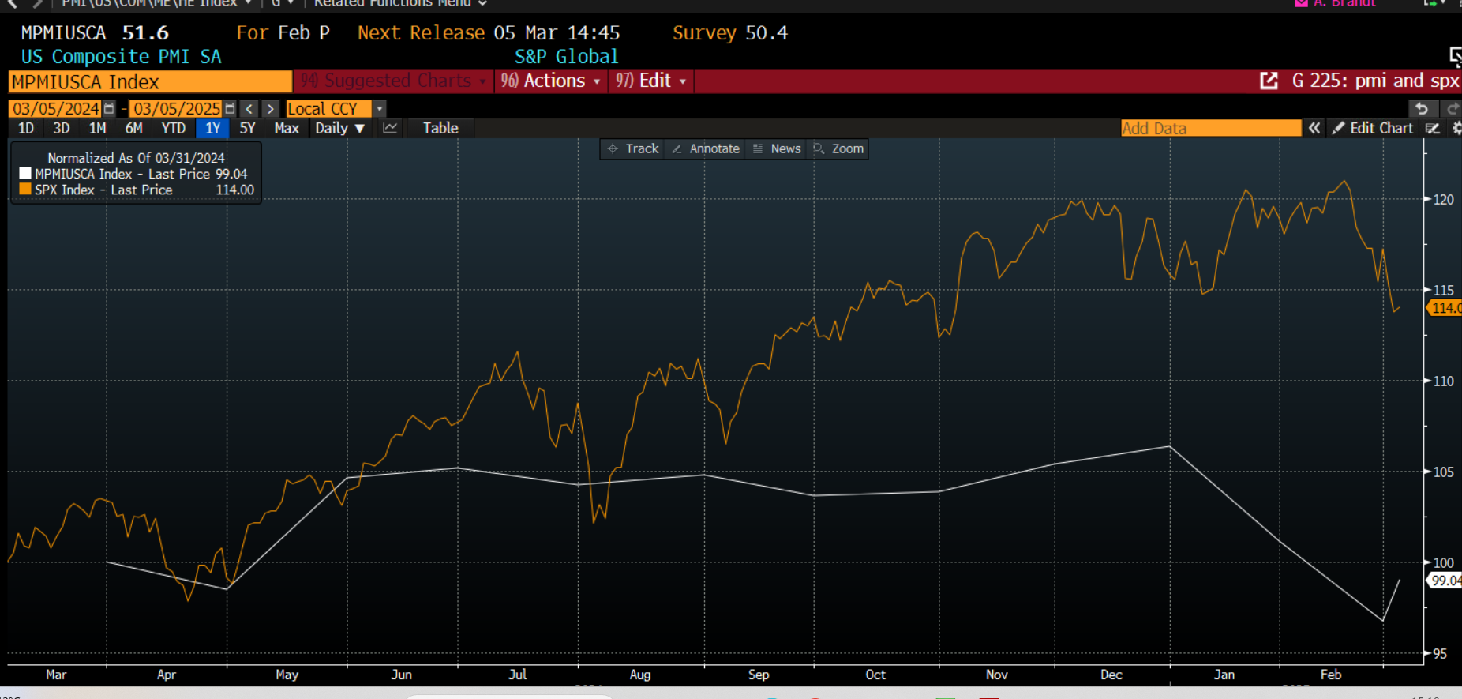Open the start date calendar picker

pos(110,109)
